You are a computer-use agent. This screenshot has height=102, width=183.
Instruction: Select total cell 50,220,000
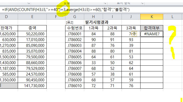click(32, 34)
